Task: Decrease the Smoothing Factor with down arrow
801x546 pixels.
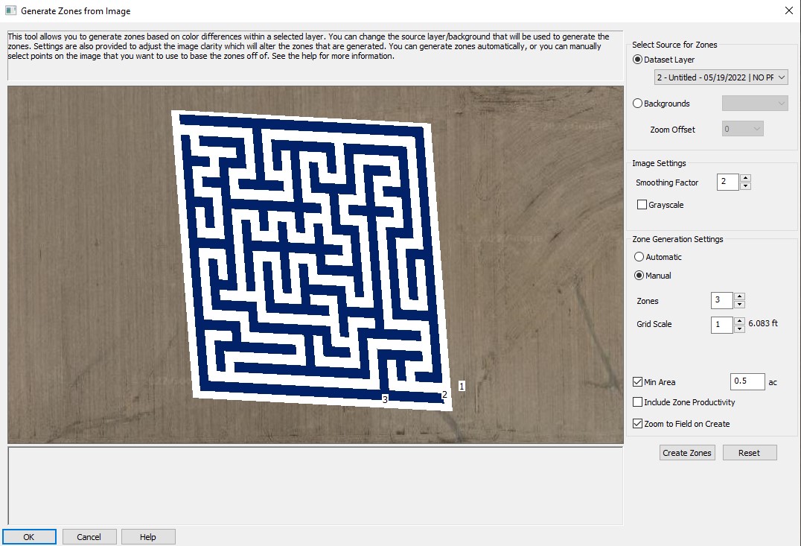Action: point(746,186)
